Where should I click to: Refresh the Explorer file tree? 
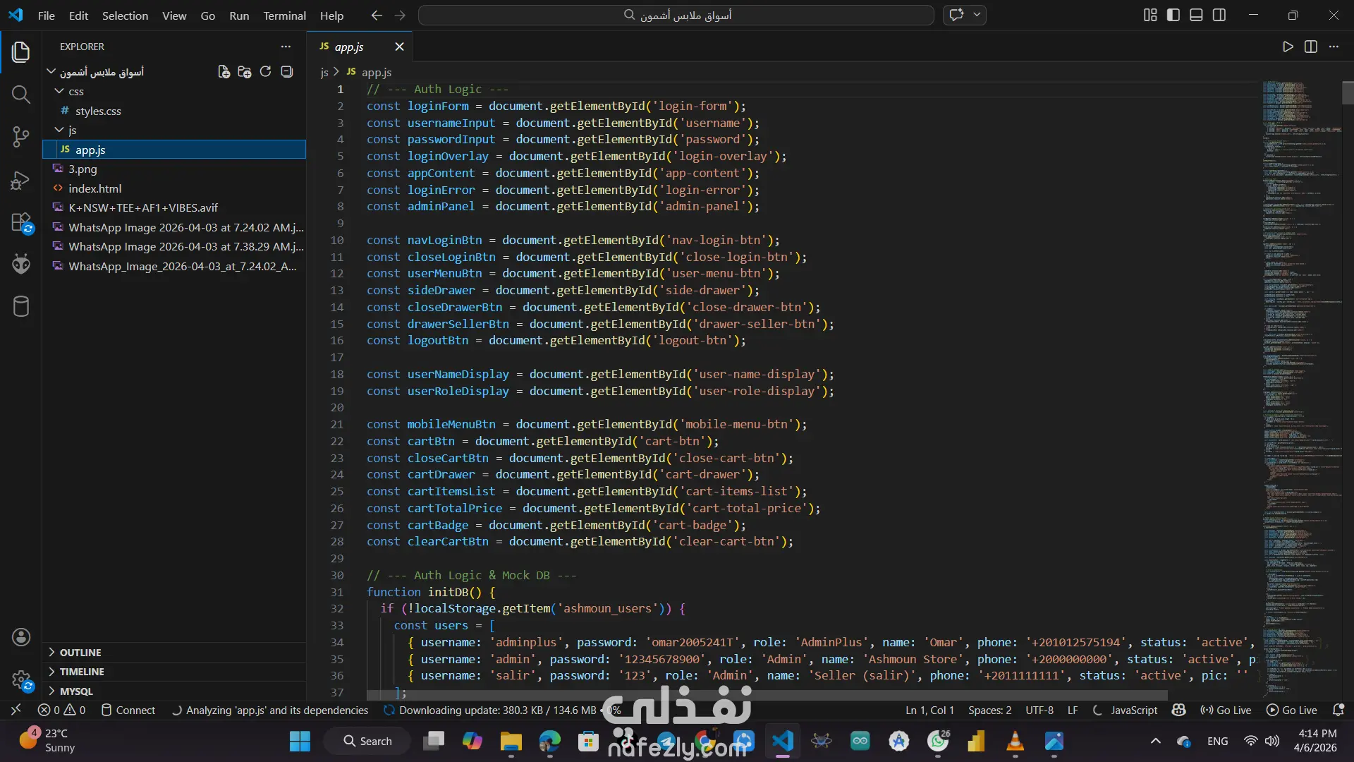click(x=265, y=72)
